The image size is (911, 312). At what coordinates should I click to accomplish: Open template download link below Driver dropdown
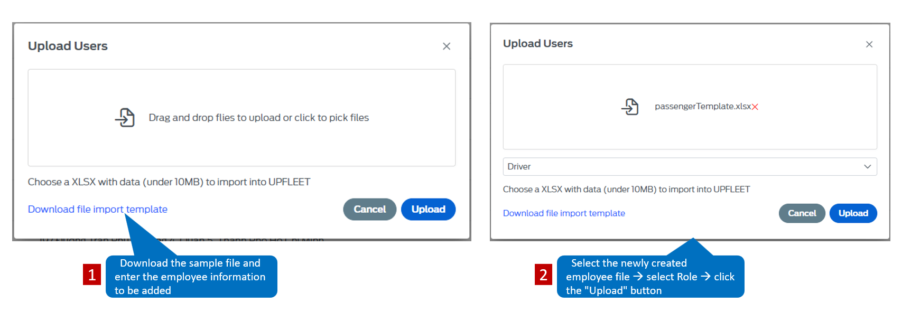pyautogui.click(x=564, y=213)
